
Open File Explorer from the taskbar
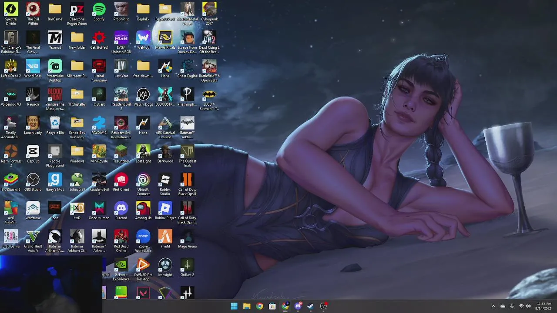click(x=247, y=306)
